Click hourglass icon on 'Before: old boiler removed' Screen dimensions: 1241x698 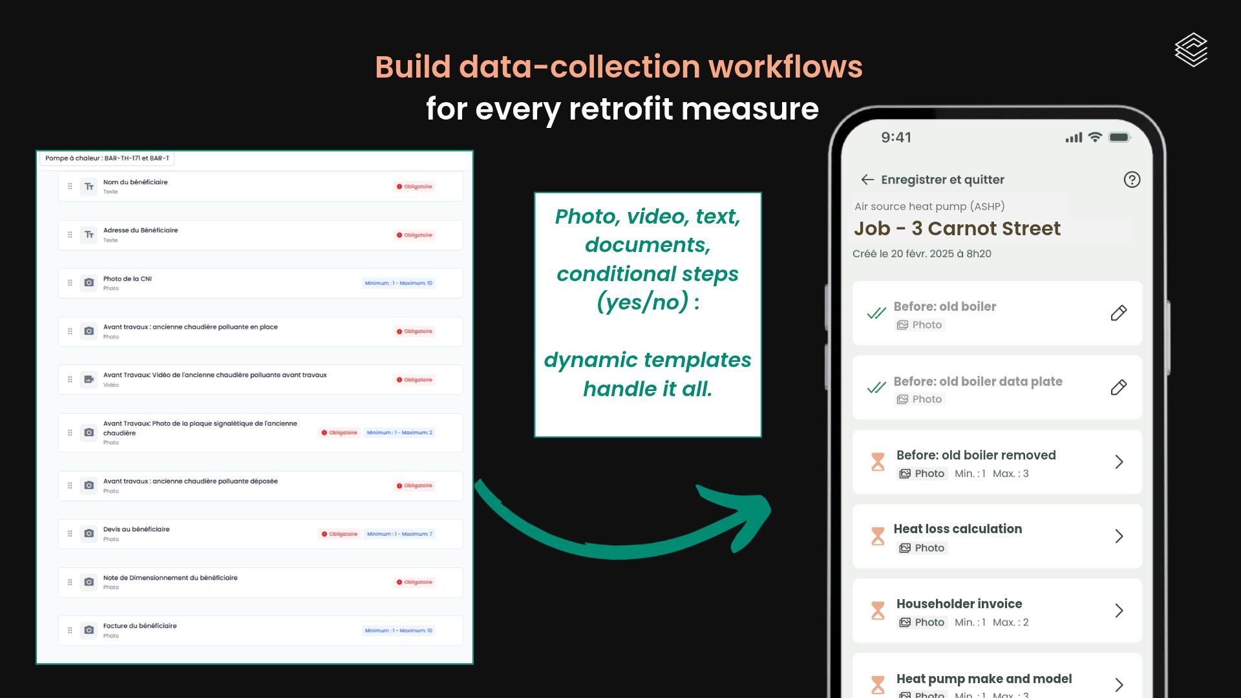point(878,461)
